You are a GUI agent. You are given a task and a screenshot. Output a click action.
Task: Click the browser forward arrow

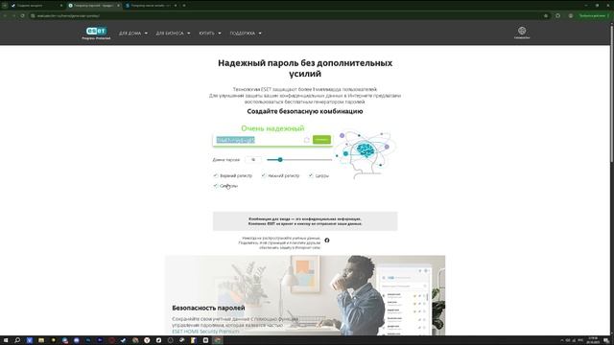(13, 15)
